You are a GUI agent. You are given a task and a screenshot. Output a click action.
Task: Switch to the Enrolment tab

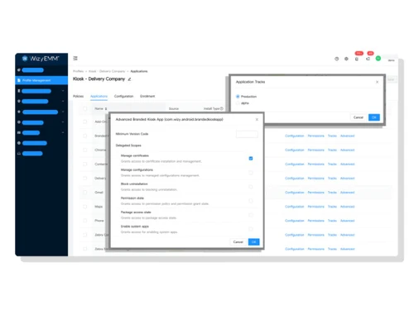147,96
